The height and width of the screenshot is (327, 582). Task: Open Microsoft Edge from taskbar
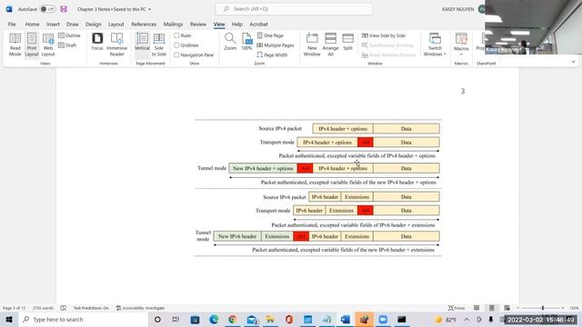click(214, 319)
